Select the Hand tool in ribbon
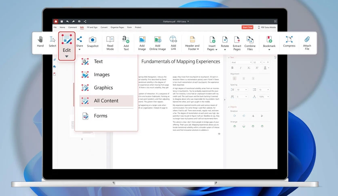This screenshot has width=338, height=196. click(x=40, y=42)
